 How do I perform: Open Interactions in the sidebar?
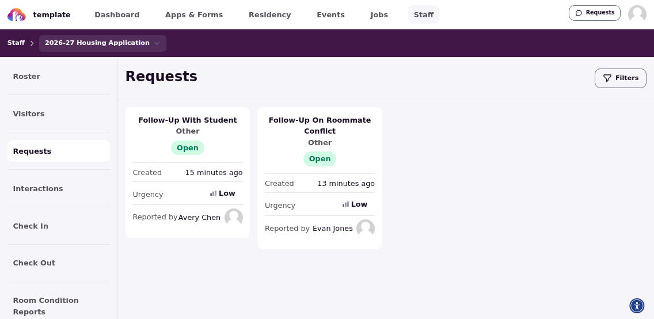click(59, 188)
